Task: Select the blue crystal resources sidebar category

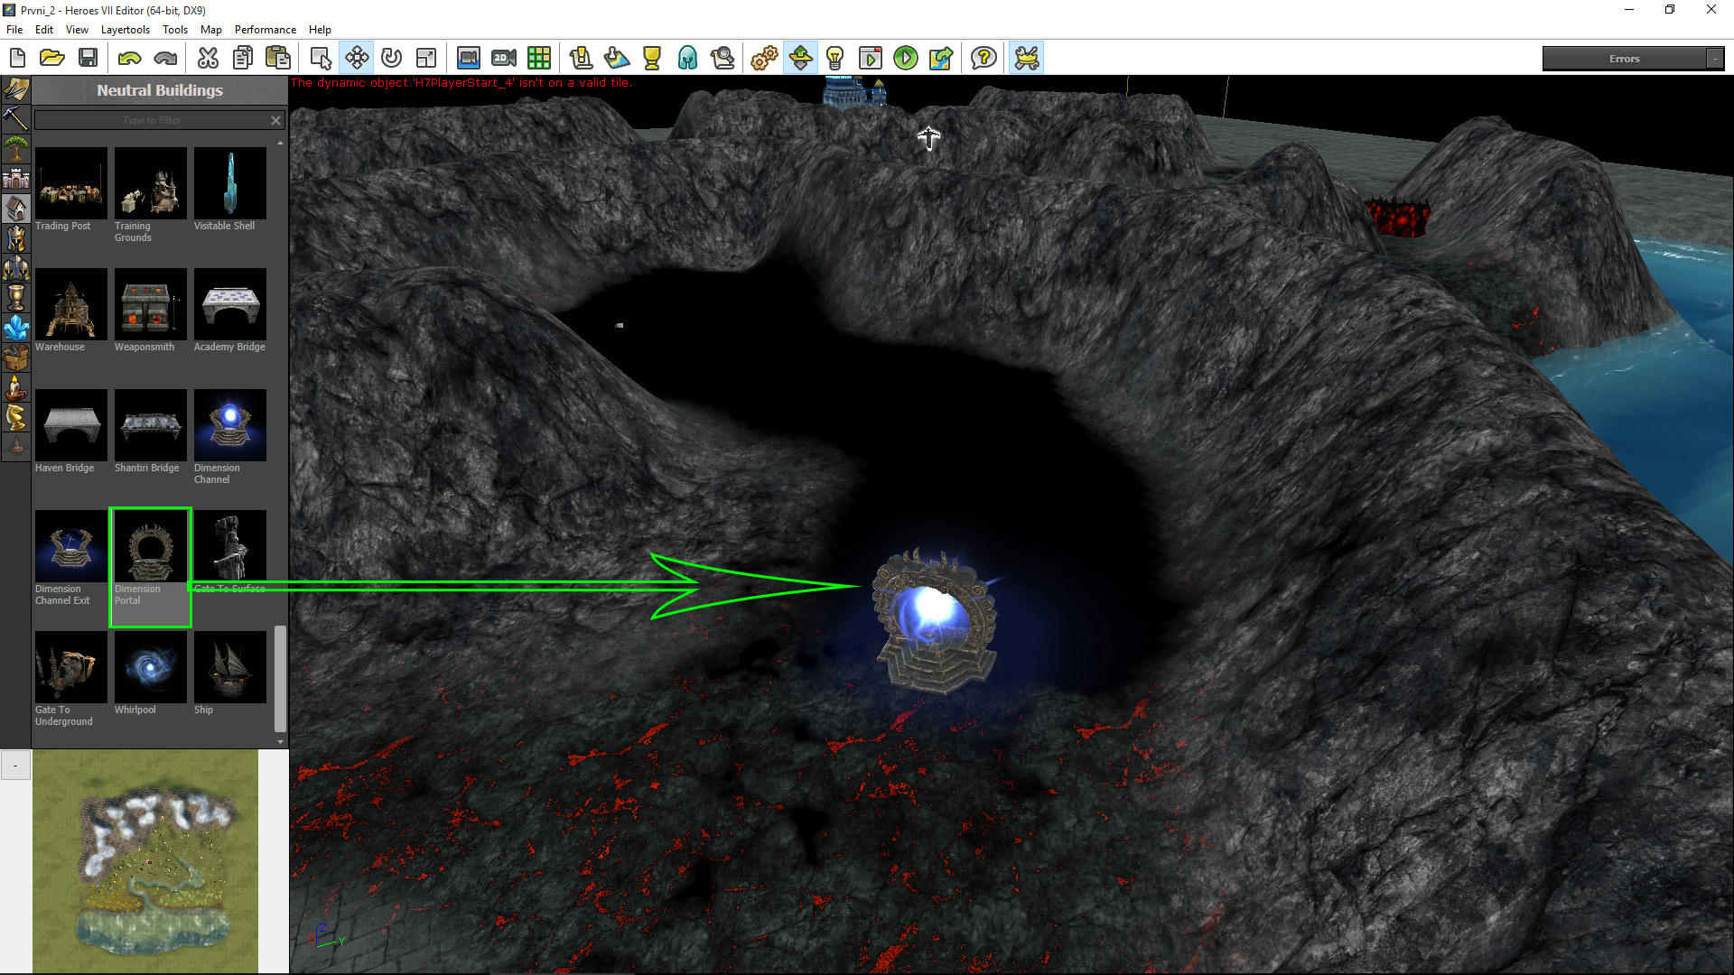Action: pos(16,328)
